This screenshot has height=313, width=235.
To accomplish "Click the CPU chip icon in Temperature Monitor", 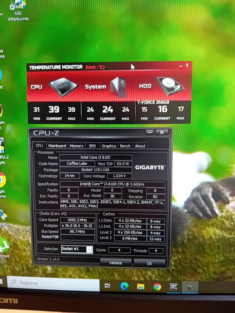I will 63,87.
